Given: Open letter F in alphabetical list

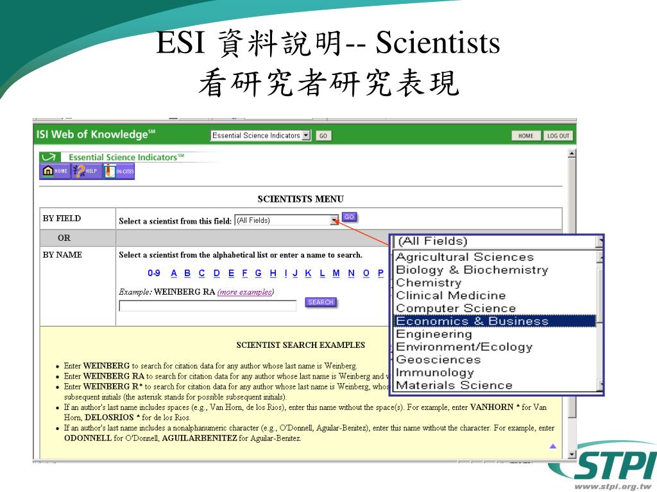Looking at the screenshot, I should (244, 273).
